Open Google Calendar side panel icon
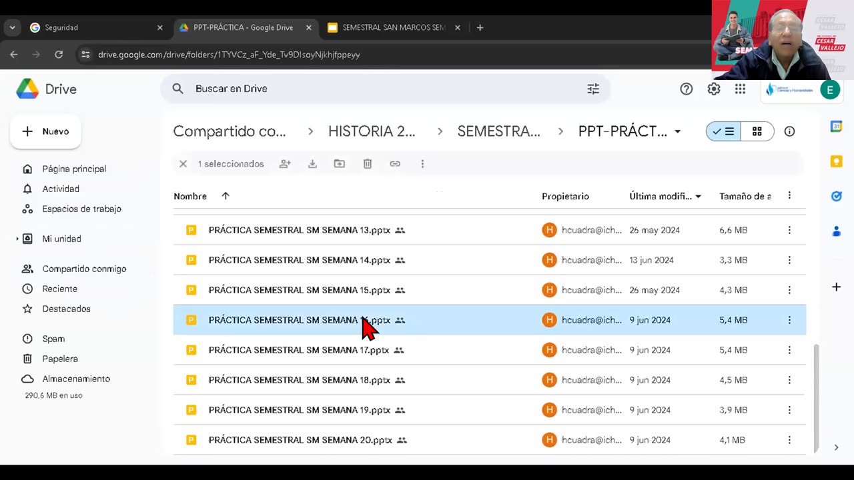Viewport: 854px width, 480px height. pyautogui.click(x=836, y=127)
